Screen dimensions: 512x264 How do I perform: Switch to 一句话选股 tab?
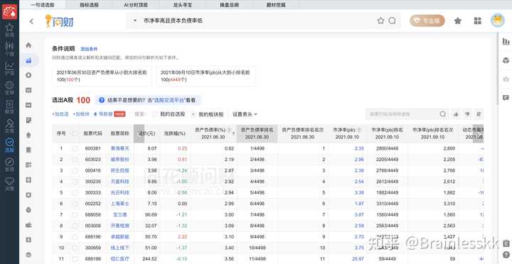point(43,5)
